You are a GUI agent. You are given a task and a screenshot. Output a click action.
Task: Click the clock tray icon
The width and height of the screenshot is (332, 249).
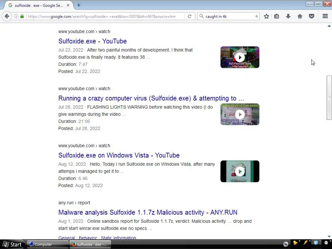click(x=326, y=243)
